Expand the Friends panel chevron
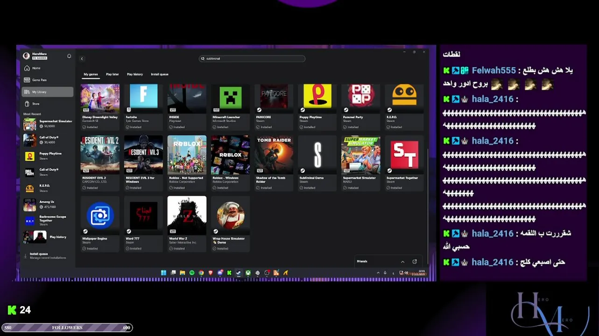The width and height of the screenshot is (599, 336). point(402,261)
